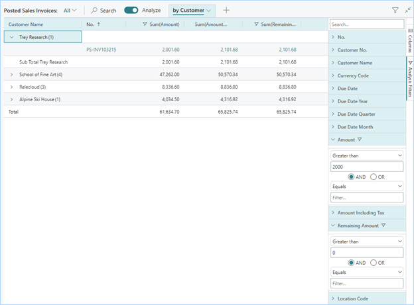Screen dimensions: 414x305
Task: Click the Search magnifier icon
Action: coord(94,11)
